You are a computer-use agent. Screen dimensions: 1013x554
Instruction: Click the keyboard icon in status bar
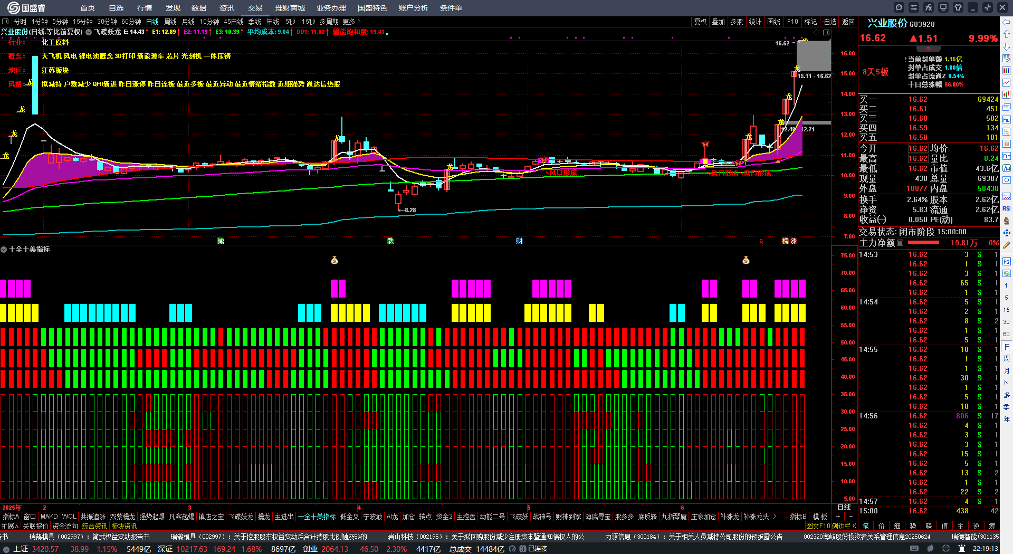(914, 549)
